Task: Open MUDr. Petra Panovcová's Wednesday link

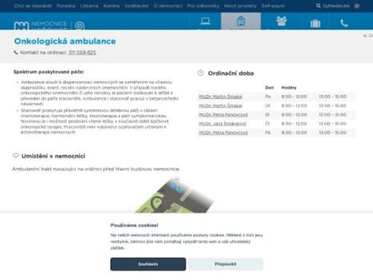Action: click(x=223, y=115)
